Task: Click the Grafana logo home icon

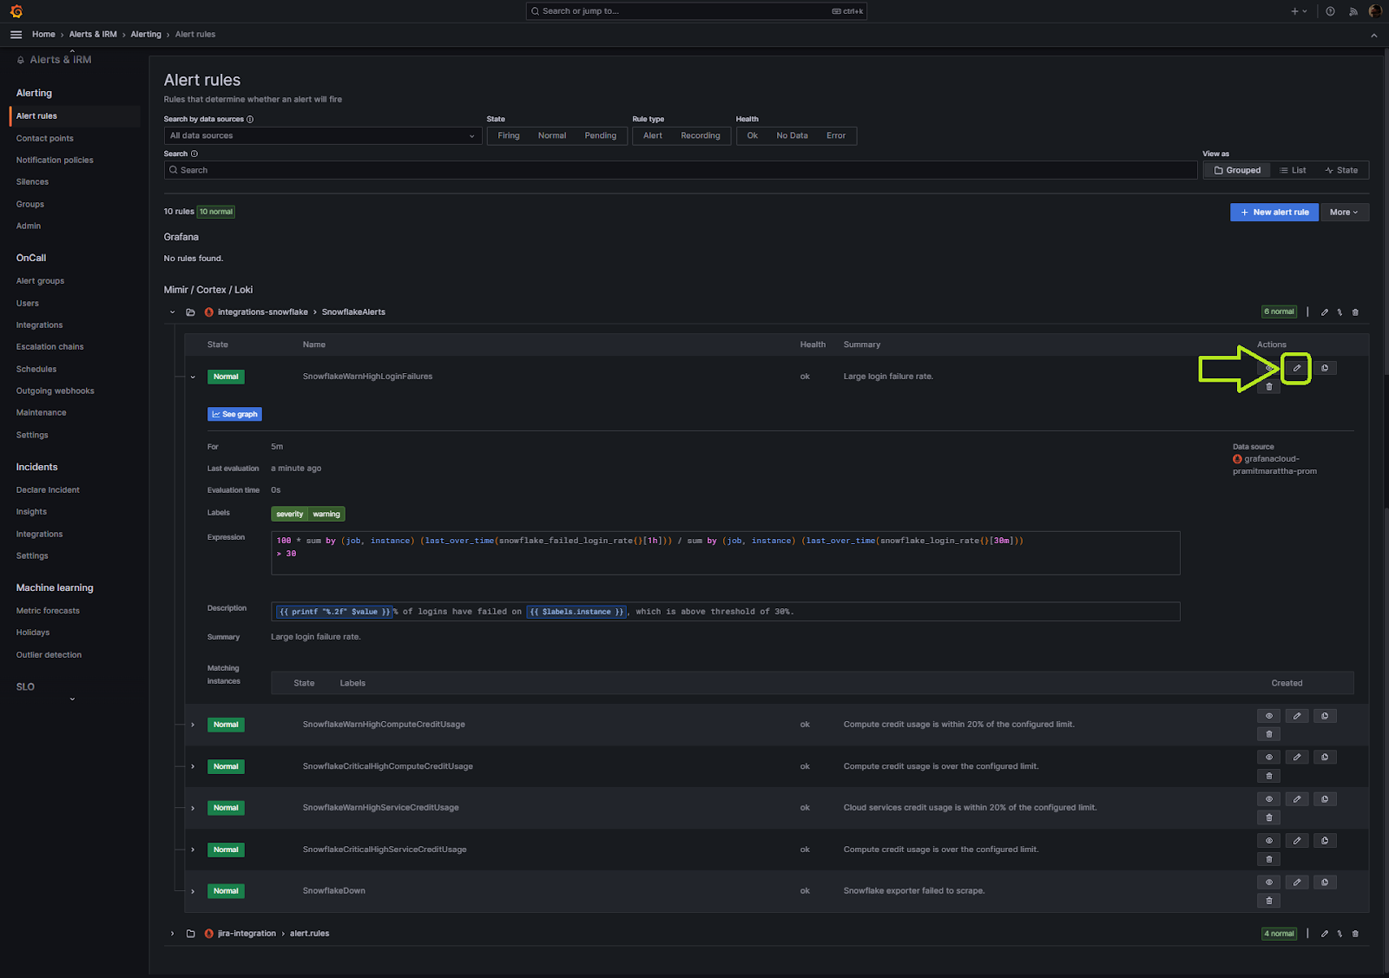Action: click(16, 11)
